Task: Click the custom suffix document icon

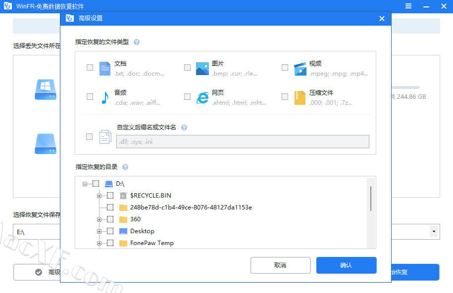Action: click(105, 137)
